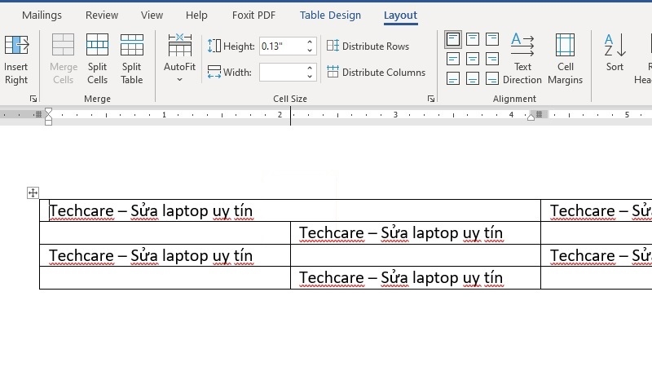
Task: Click fourth row middle cell text
Action: click(x=401, y=278)
